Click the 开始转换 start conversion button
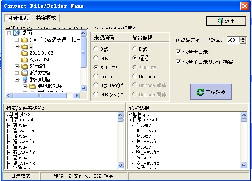The height and width of the screenshot is (181, 252). pyautogui.click(x=211, y=92)
